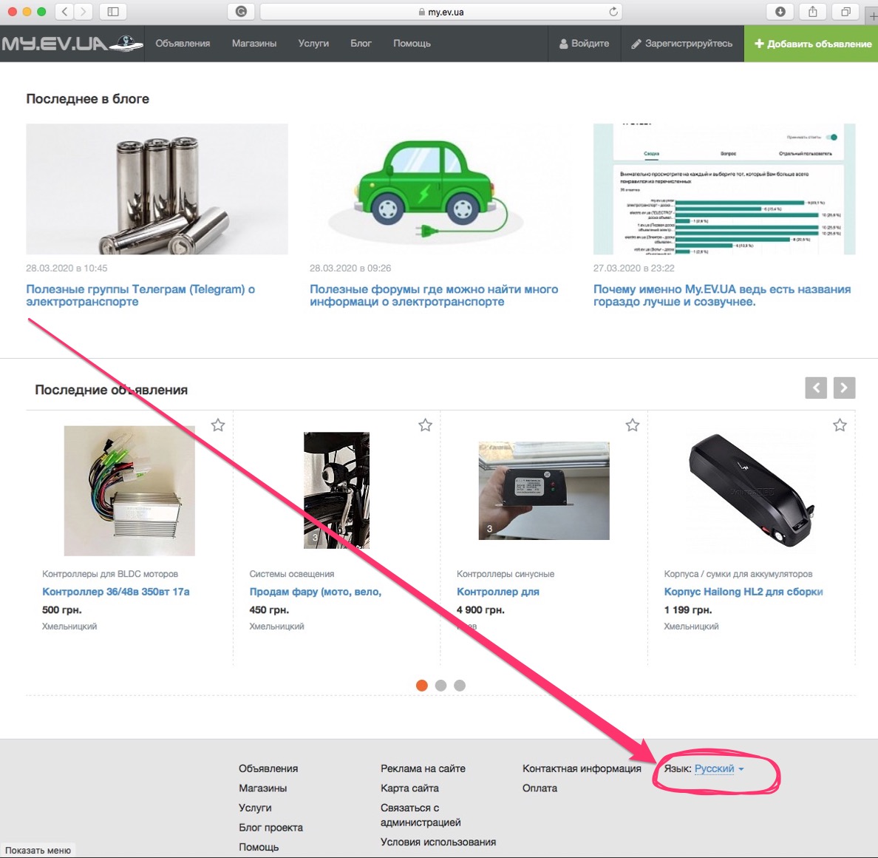Reload the page using the refresh icon
878x858 pixels.
click(613, 12)
